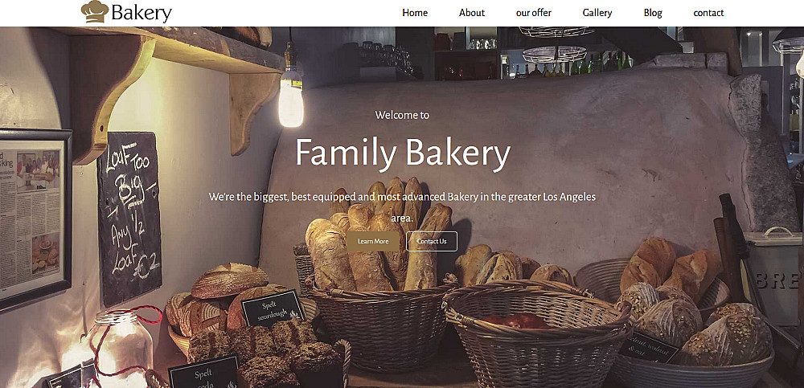Go to the Home page
Screen dimensions: 804x388
(415, 13)
